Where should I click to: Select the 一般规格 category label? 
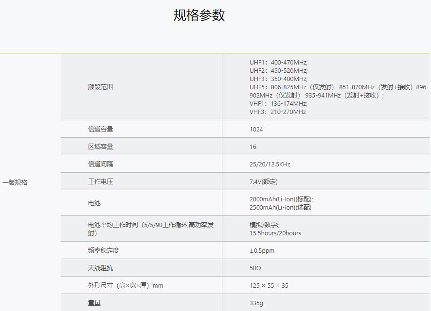[15, 182]
